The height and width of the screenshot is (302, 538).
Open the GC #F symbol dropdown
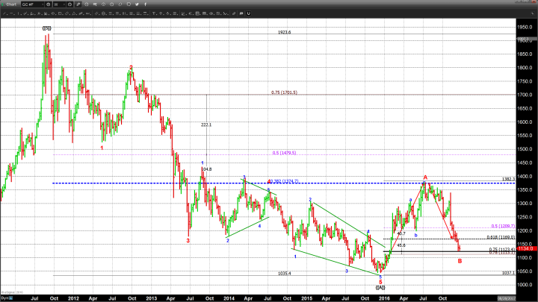click(x=32, y=4)
